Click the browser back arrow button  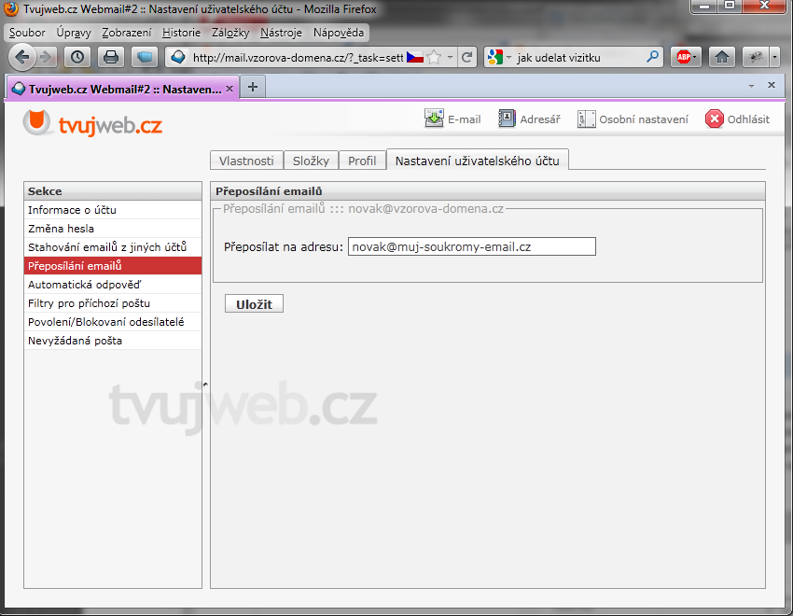click(22, 57)
